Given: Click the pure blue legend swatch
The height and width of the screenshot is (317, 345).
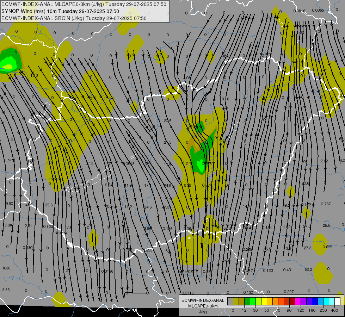Looking at the screenshot, I should point(315,301).
